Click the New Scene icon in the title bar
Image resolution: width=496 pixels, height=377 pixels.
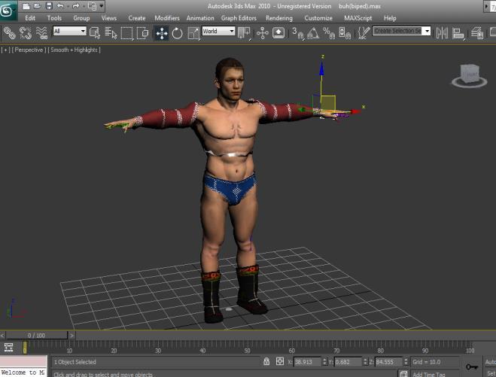[x=26, y=6]
